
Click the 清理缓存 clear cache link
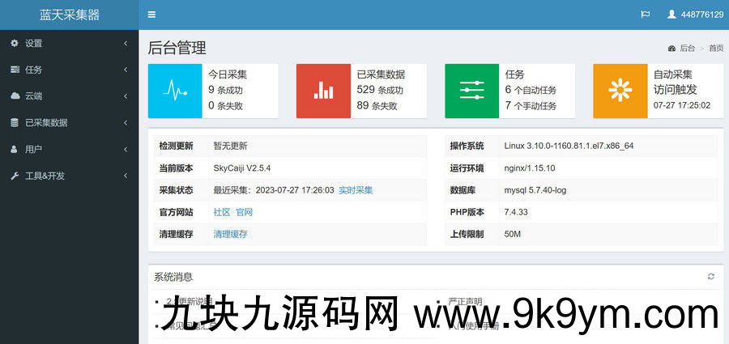pos(230,234)
